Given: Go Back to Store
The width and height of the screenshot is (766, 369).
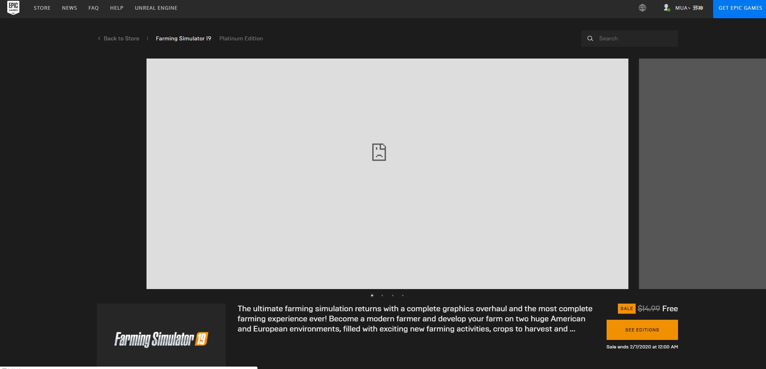Looking at the screenshot, I should [119, 38].
